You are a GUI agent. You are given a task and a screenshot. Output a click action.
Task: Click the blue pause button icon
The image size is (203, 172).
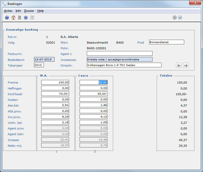180,18
